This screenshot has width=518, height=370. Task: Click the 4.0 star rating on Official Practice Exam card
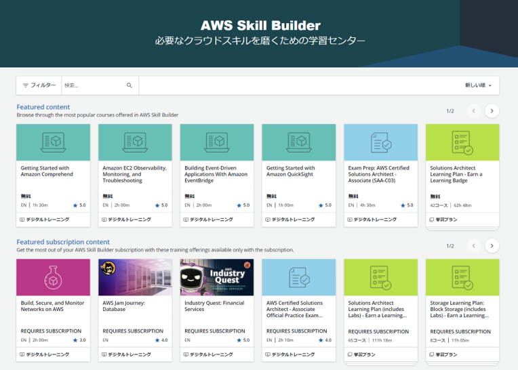tap(325, 340)
